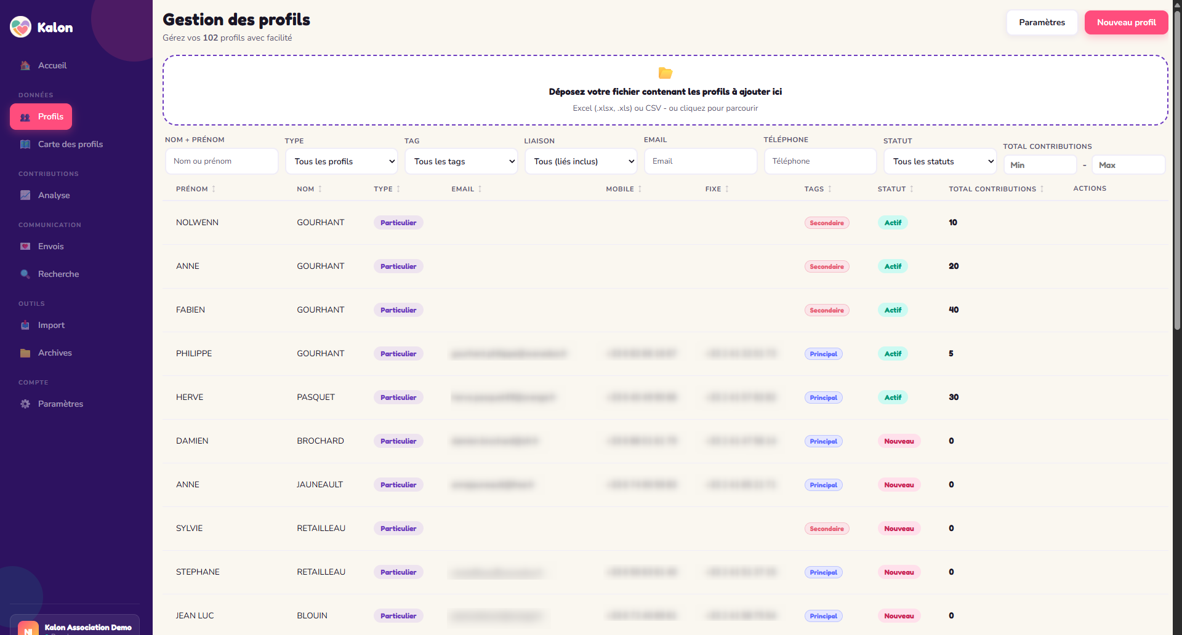The image size is (1182, 635).
Task: Open Envois in the sidebar
Action: tap(50, 246)
